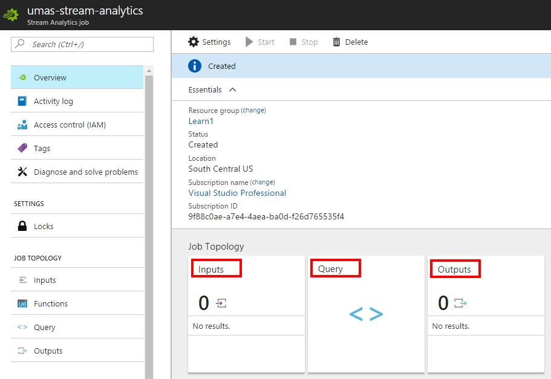Click the Diagnose wrench icon
The width and height of the screenshot is (551, 379).
[x=22, y=172]
